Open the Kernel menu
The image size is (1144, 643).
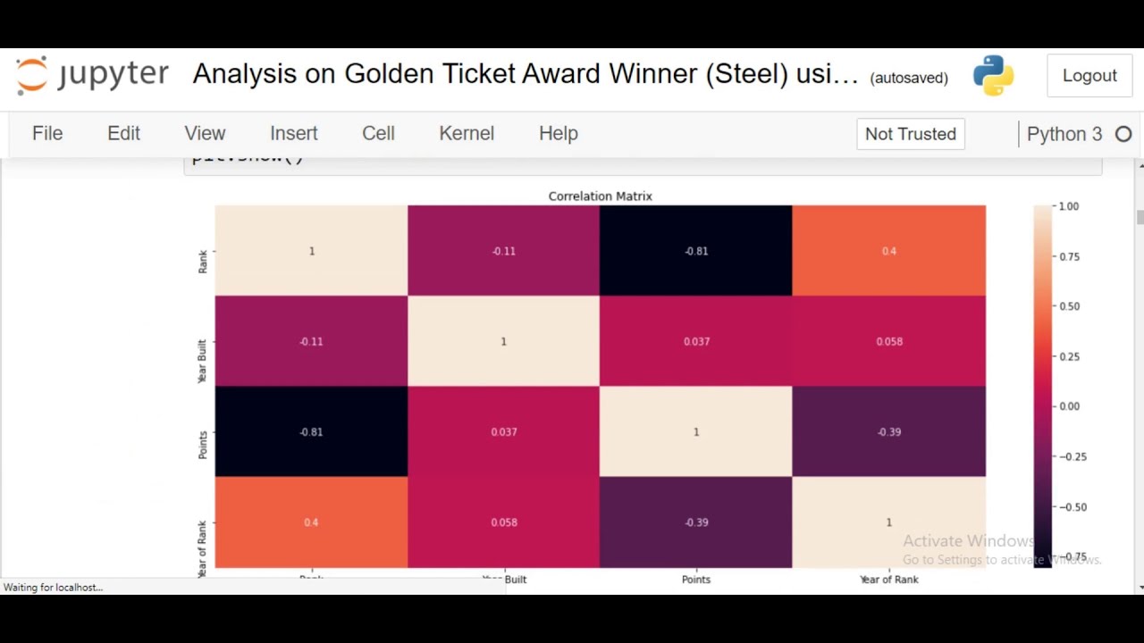pyautogui.click(x=467, y=133)
